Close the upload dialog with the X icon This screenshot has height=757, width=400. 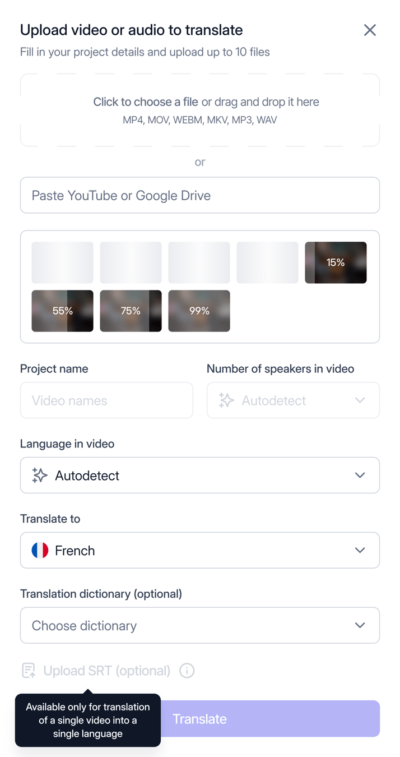[x=370, y=30]
